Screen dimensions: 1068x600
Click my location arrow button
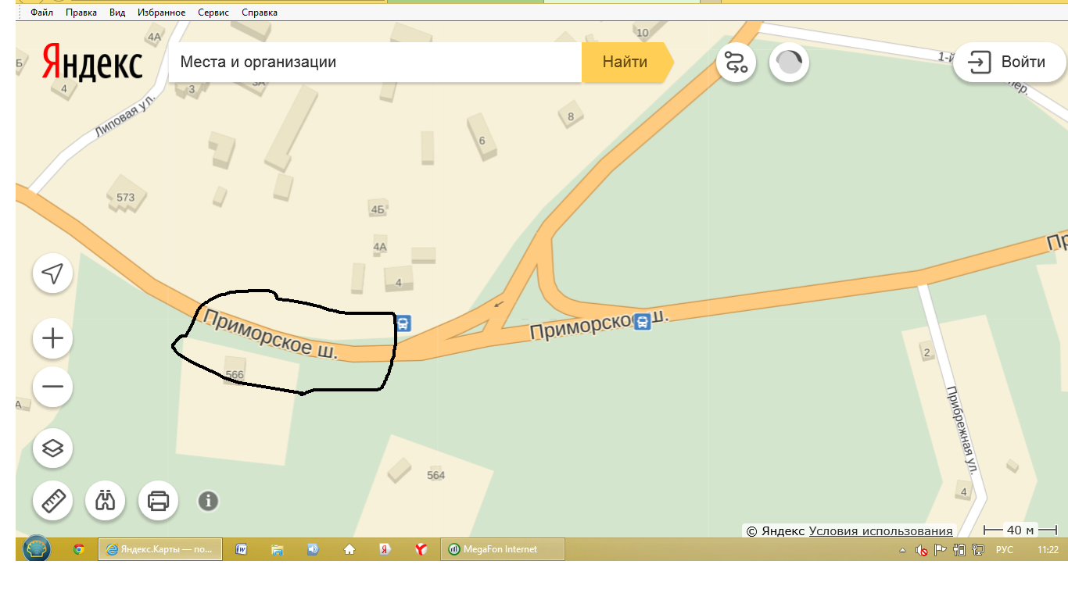tap(52, 273)
